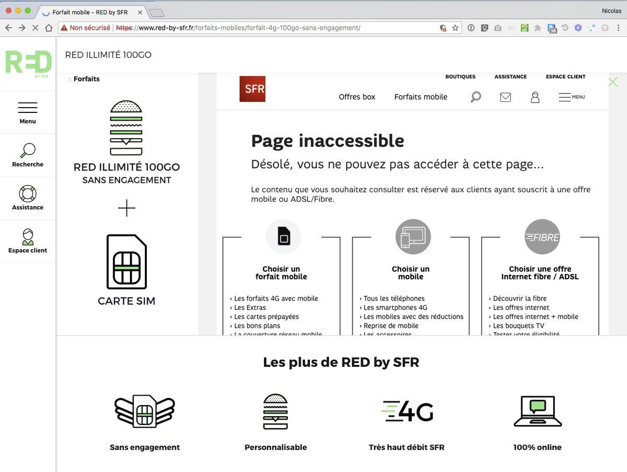Screen dimensions: 627x472
Task: Open the SFR header envelope mail icon
Action: coord(505,97)
